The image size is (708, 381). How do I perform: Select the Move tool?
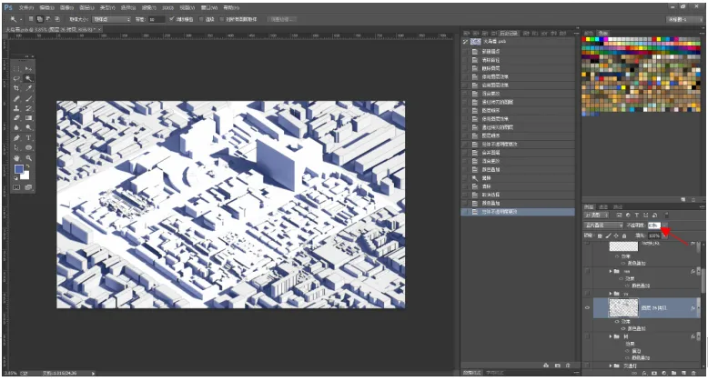28,68
